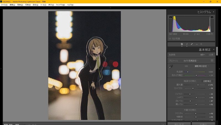Show the top module picker panel arrow

coord(110,8)
